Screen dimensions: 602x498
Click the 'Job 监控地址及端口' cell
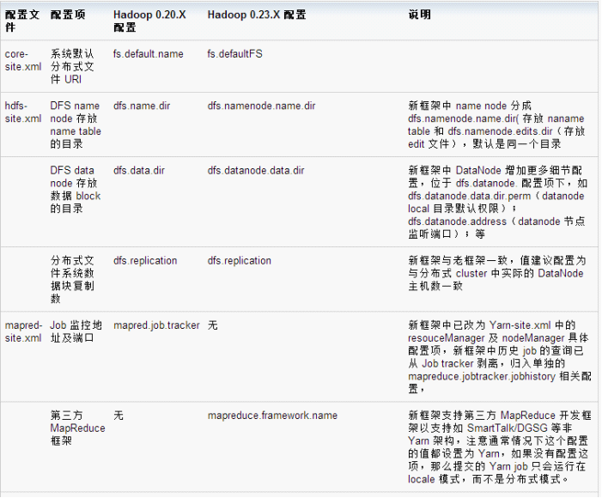76,331
